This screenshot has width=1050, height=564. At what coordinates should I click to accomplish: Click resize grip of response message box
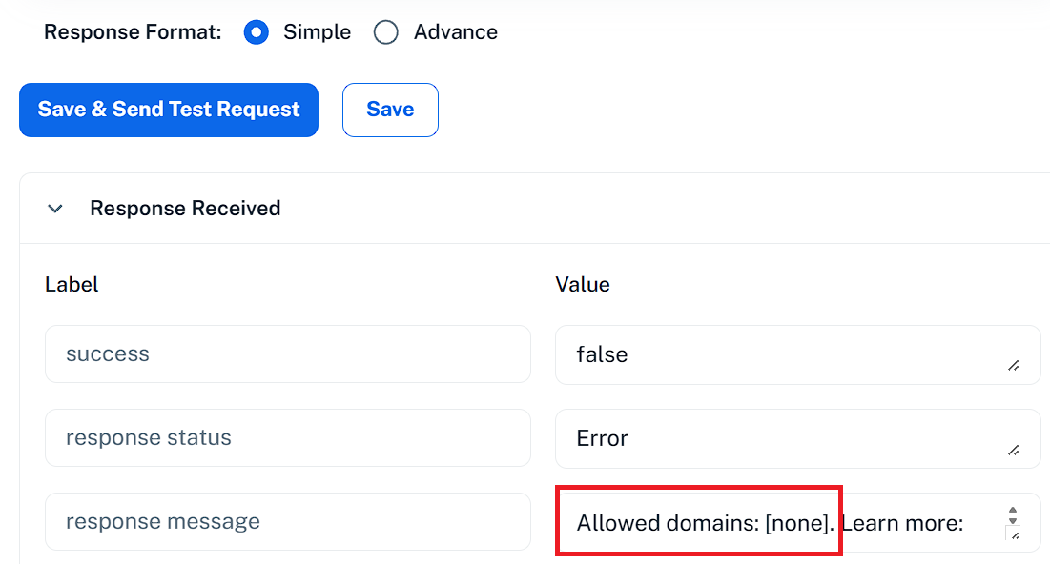[1015, 534]
